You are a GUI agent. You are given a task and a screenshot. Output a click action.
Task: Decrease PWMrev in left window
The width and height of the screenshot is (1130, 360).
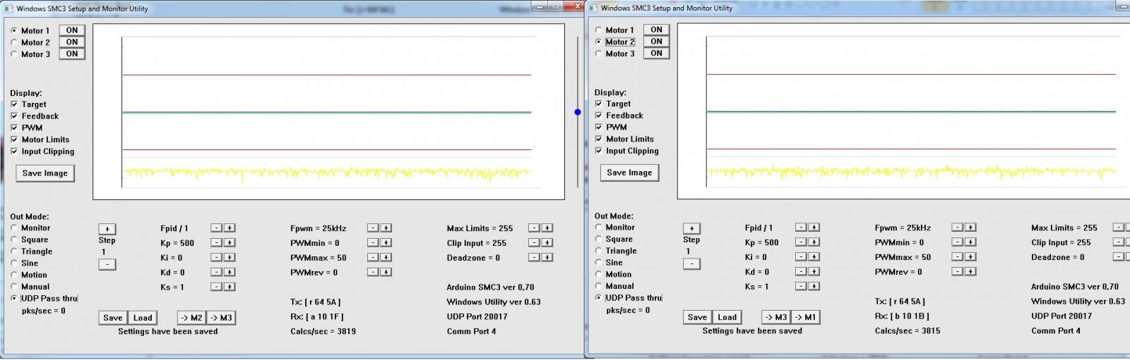click(373, 272)
